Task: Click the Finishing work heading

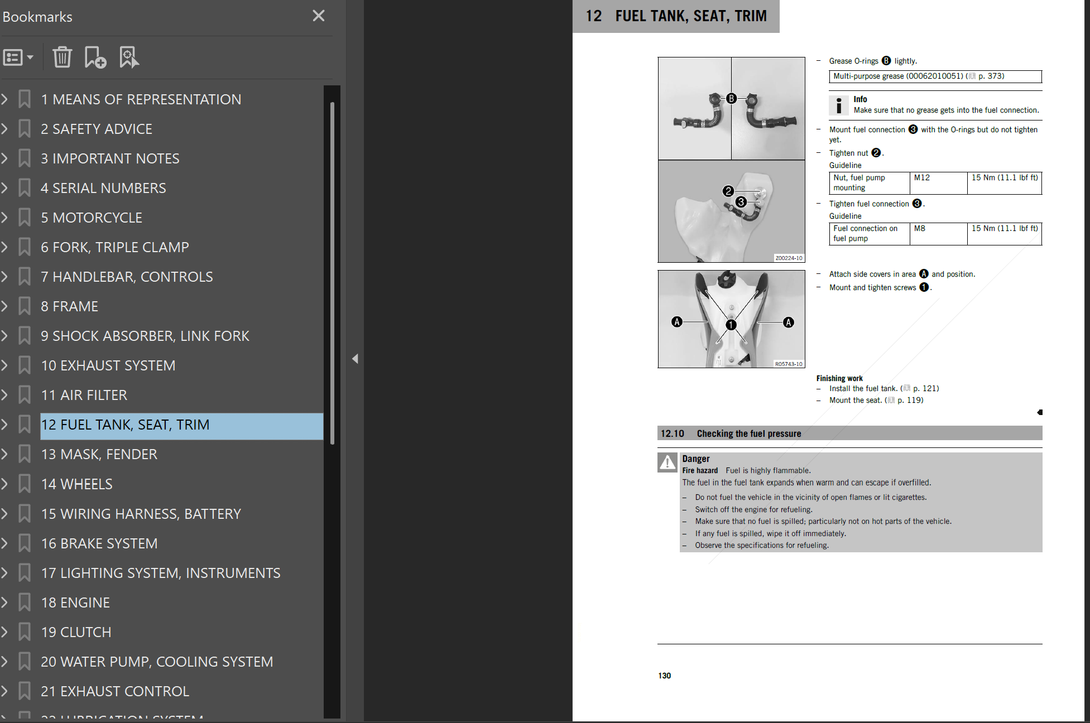Action: [x=839, y=378]
